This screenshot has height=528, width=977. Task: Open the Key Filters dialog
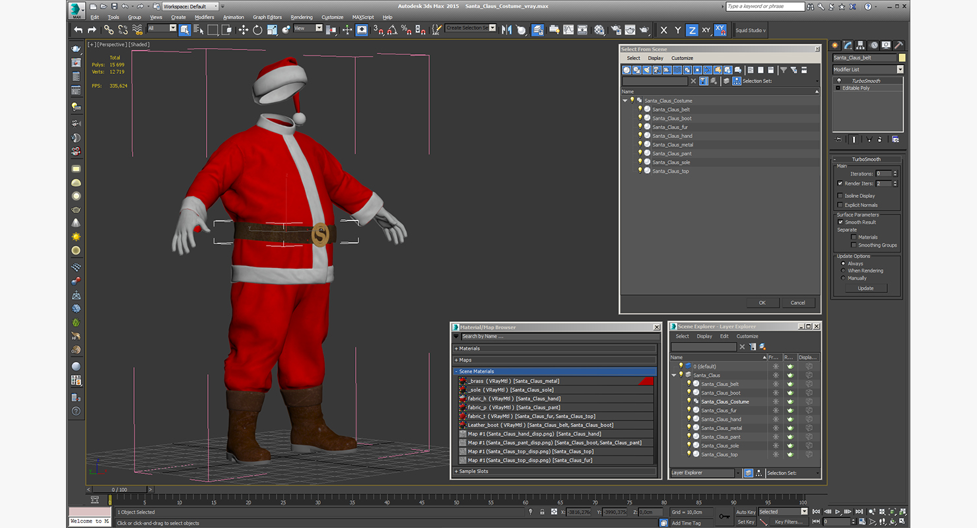point(788,521)
